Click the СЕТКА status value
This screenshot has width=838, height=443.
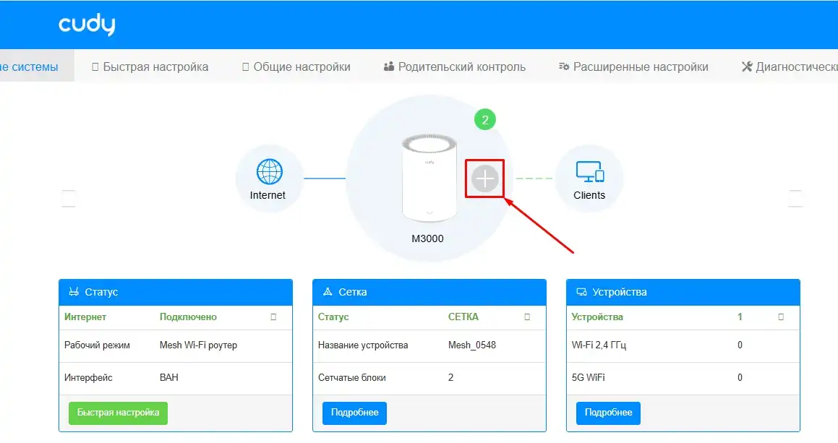tap(463, 317)
